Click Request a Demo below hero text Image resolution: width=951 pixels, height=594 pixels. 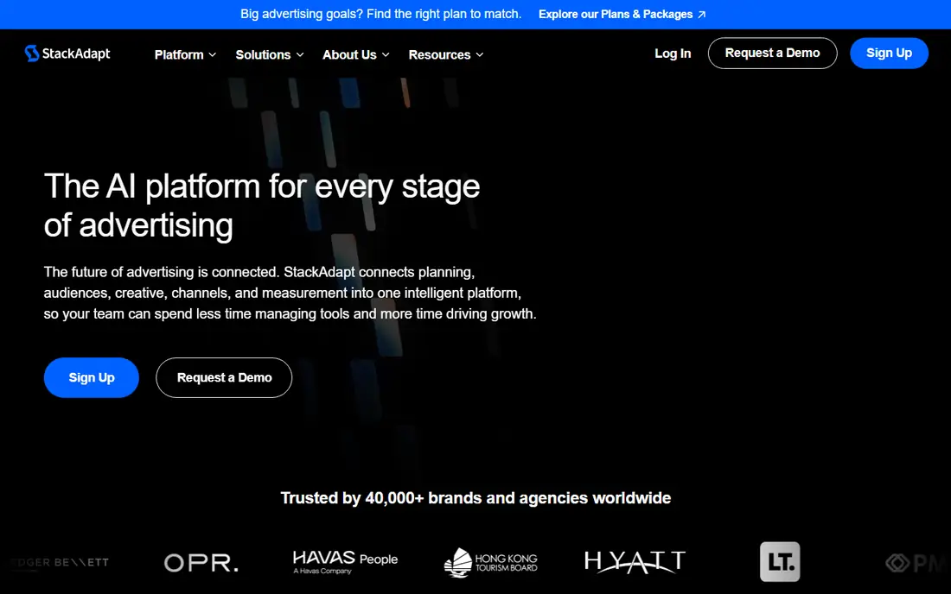(x=224, y=377)
